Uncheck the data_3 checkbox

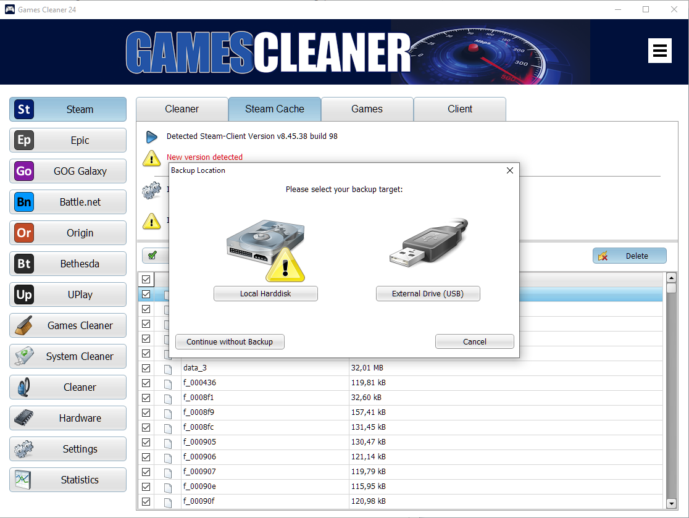pos(146,368)
